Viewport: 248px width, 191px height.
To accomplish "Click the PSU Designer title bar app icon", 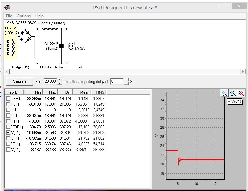I will (7, 7).
